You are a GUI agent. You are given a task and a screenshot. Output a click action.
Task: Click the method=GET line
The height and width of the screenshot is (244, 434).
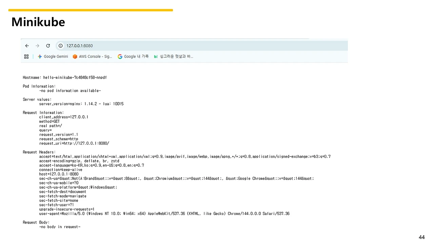click(x=50, y=122)
